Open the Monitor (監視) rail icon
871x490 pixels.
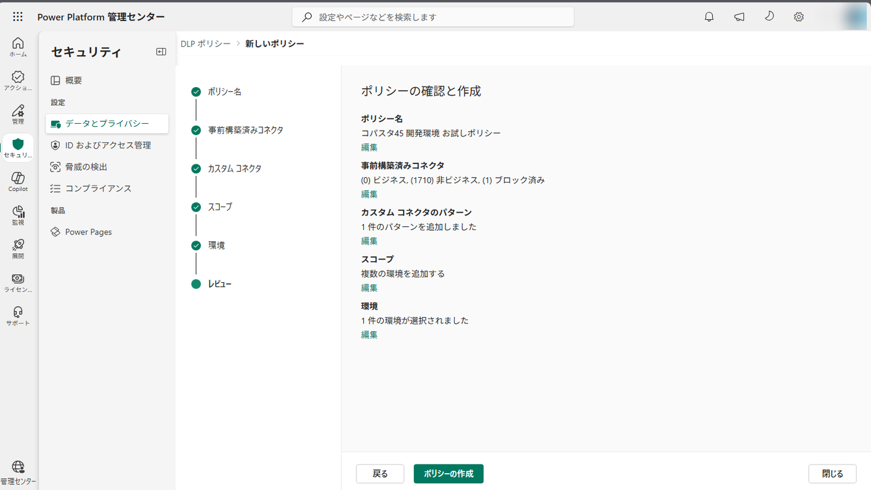pyautogui.click(x=18, y=215)
